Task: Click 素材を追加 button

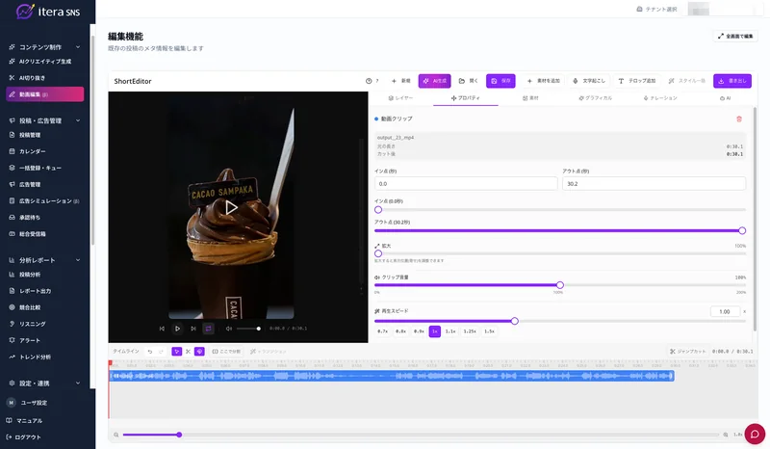Action: point(544,81)
